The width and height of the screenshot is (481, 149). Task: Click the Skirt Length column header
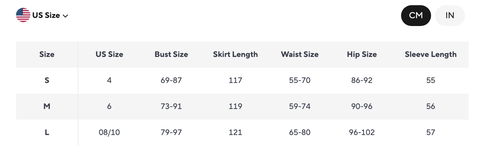coord(235,54)
